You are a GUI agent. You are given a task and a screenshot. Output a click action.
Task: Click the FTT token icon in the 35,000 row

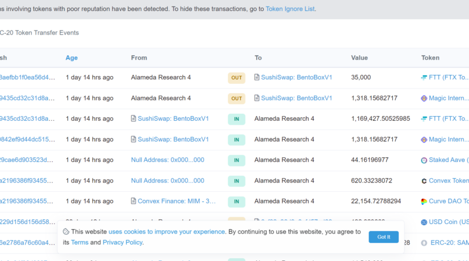424,77
